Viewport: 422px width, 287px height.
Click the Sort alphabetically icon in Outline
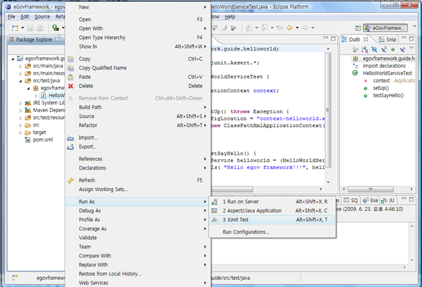pyautogui.click(x=365, y=49)
